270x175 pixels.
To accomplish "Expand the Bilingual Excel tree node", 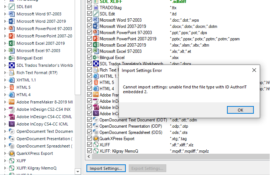I will point(5,58).
